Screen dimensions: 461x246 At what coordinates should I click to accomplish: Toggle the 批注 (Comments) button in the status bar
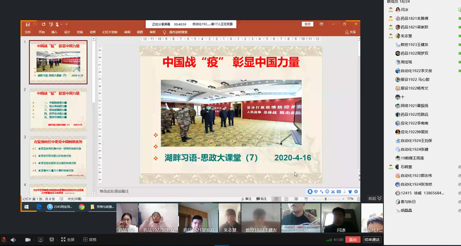pyautogui.click(x=261, y=199)
